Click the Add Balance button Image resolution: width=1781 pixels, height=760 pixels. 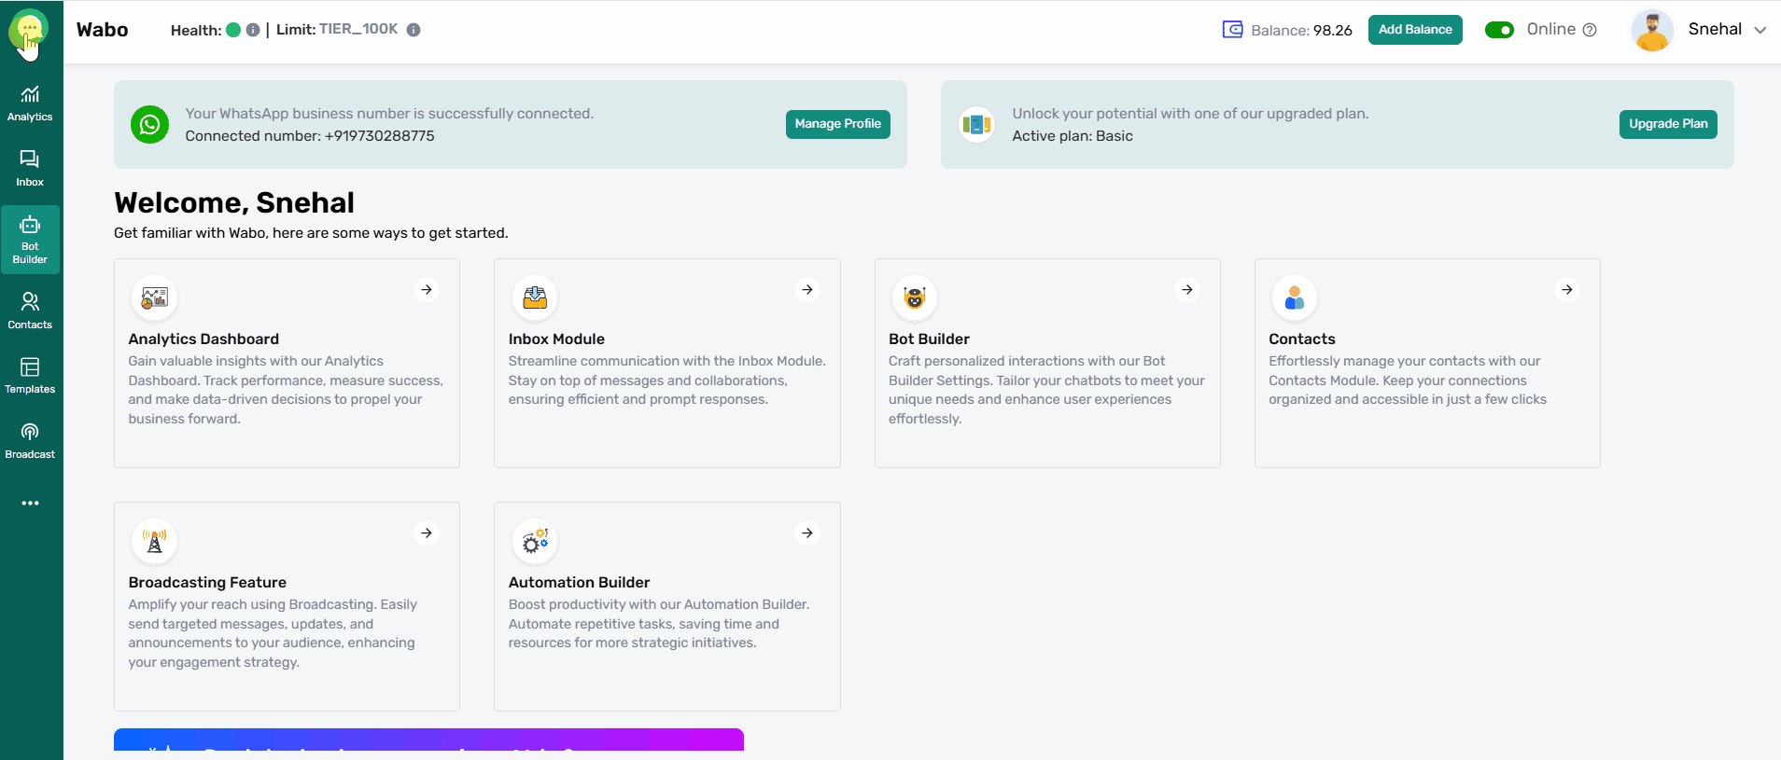click(1415, 30)
